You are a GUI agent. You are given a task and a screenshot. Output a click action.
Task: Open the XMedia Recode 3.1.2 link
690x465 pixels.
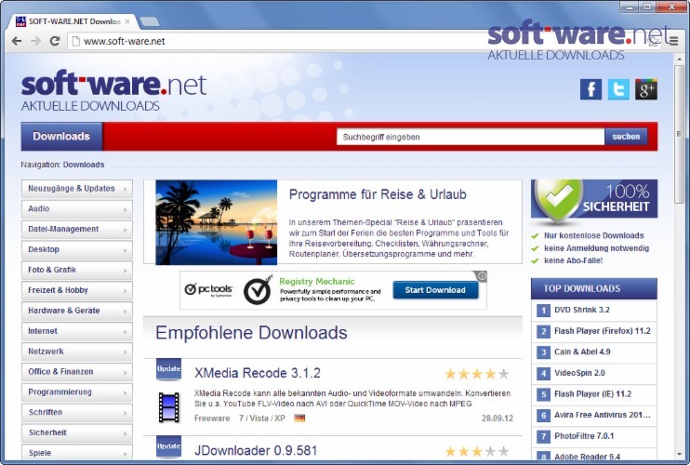coord(258,373)
